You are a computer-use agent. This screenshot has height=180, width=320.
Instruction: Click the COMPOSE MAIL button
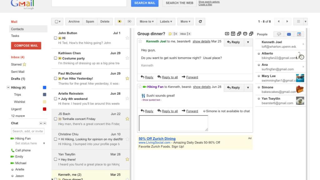pos(26,45)
